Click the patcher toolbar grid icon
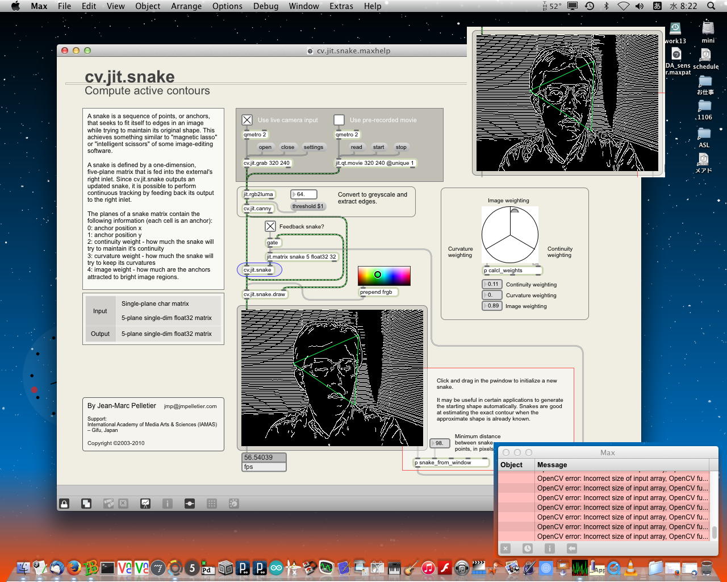The width and height of the screenshot is (727, 582). click(x=212, y=504)
